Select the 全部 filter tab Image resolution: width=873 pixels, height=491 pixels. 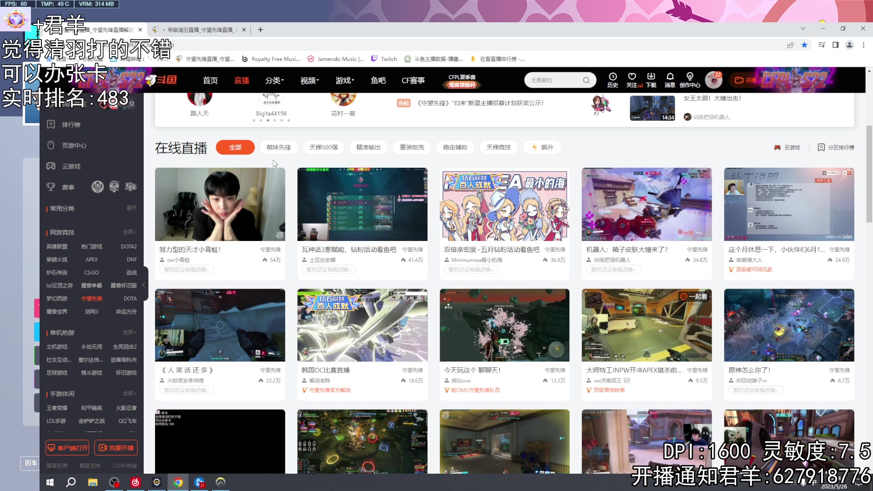[235, 147]
